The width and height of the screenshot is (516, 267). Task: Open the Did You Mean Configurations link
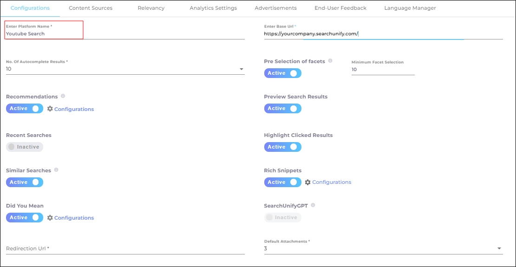coord(74,218)
